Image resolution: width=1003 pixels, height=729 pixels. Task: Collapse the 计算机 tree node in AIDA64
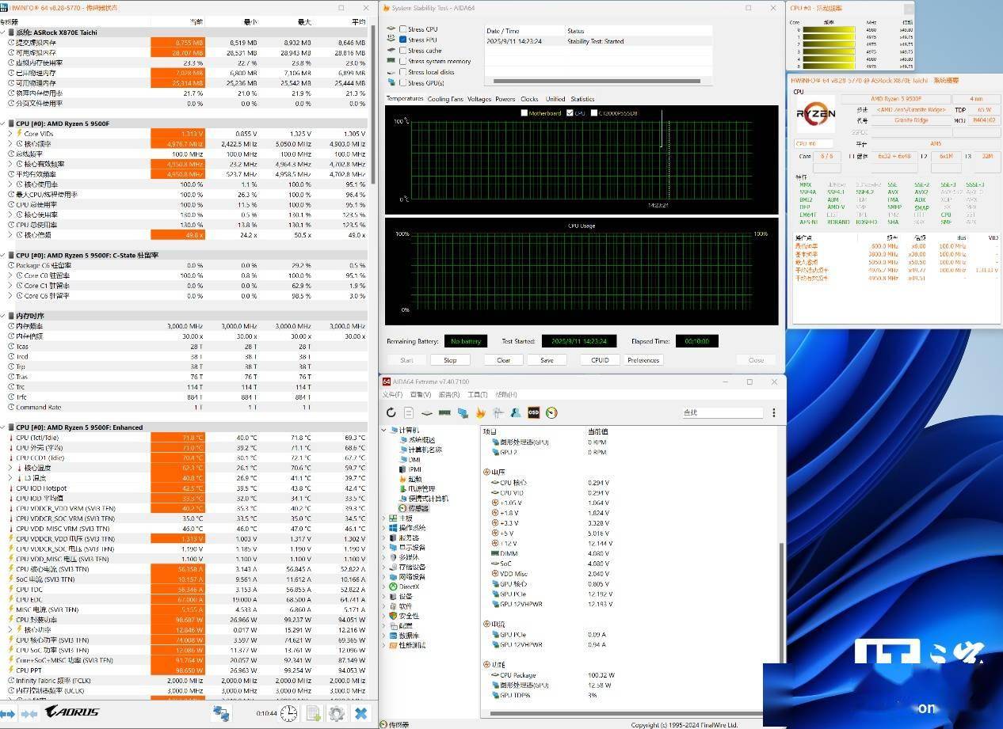[x=385, y=430]
